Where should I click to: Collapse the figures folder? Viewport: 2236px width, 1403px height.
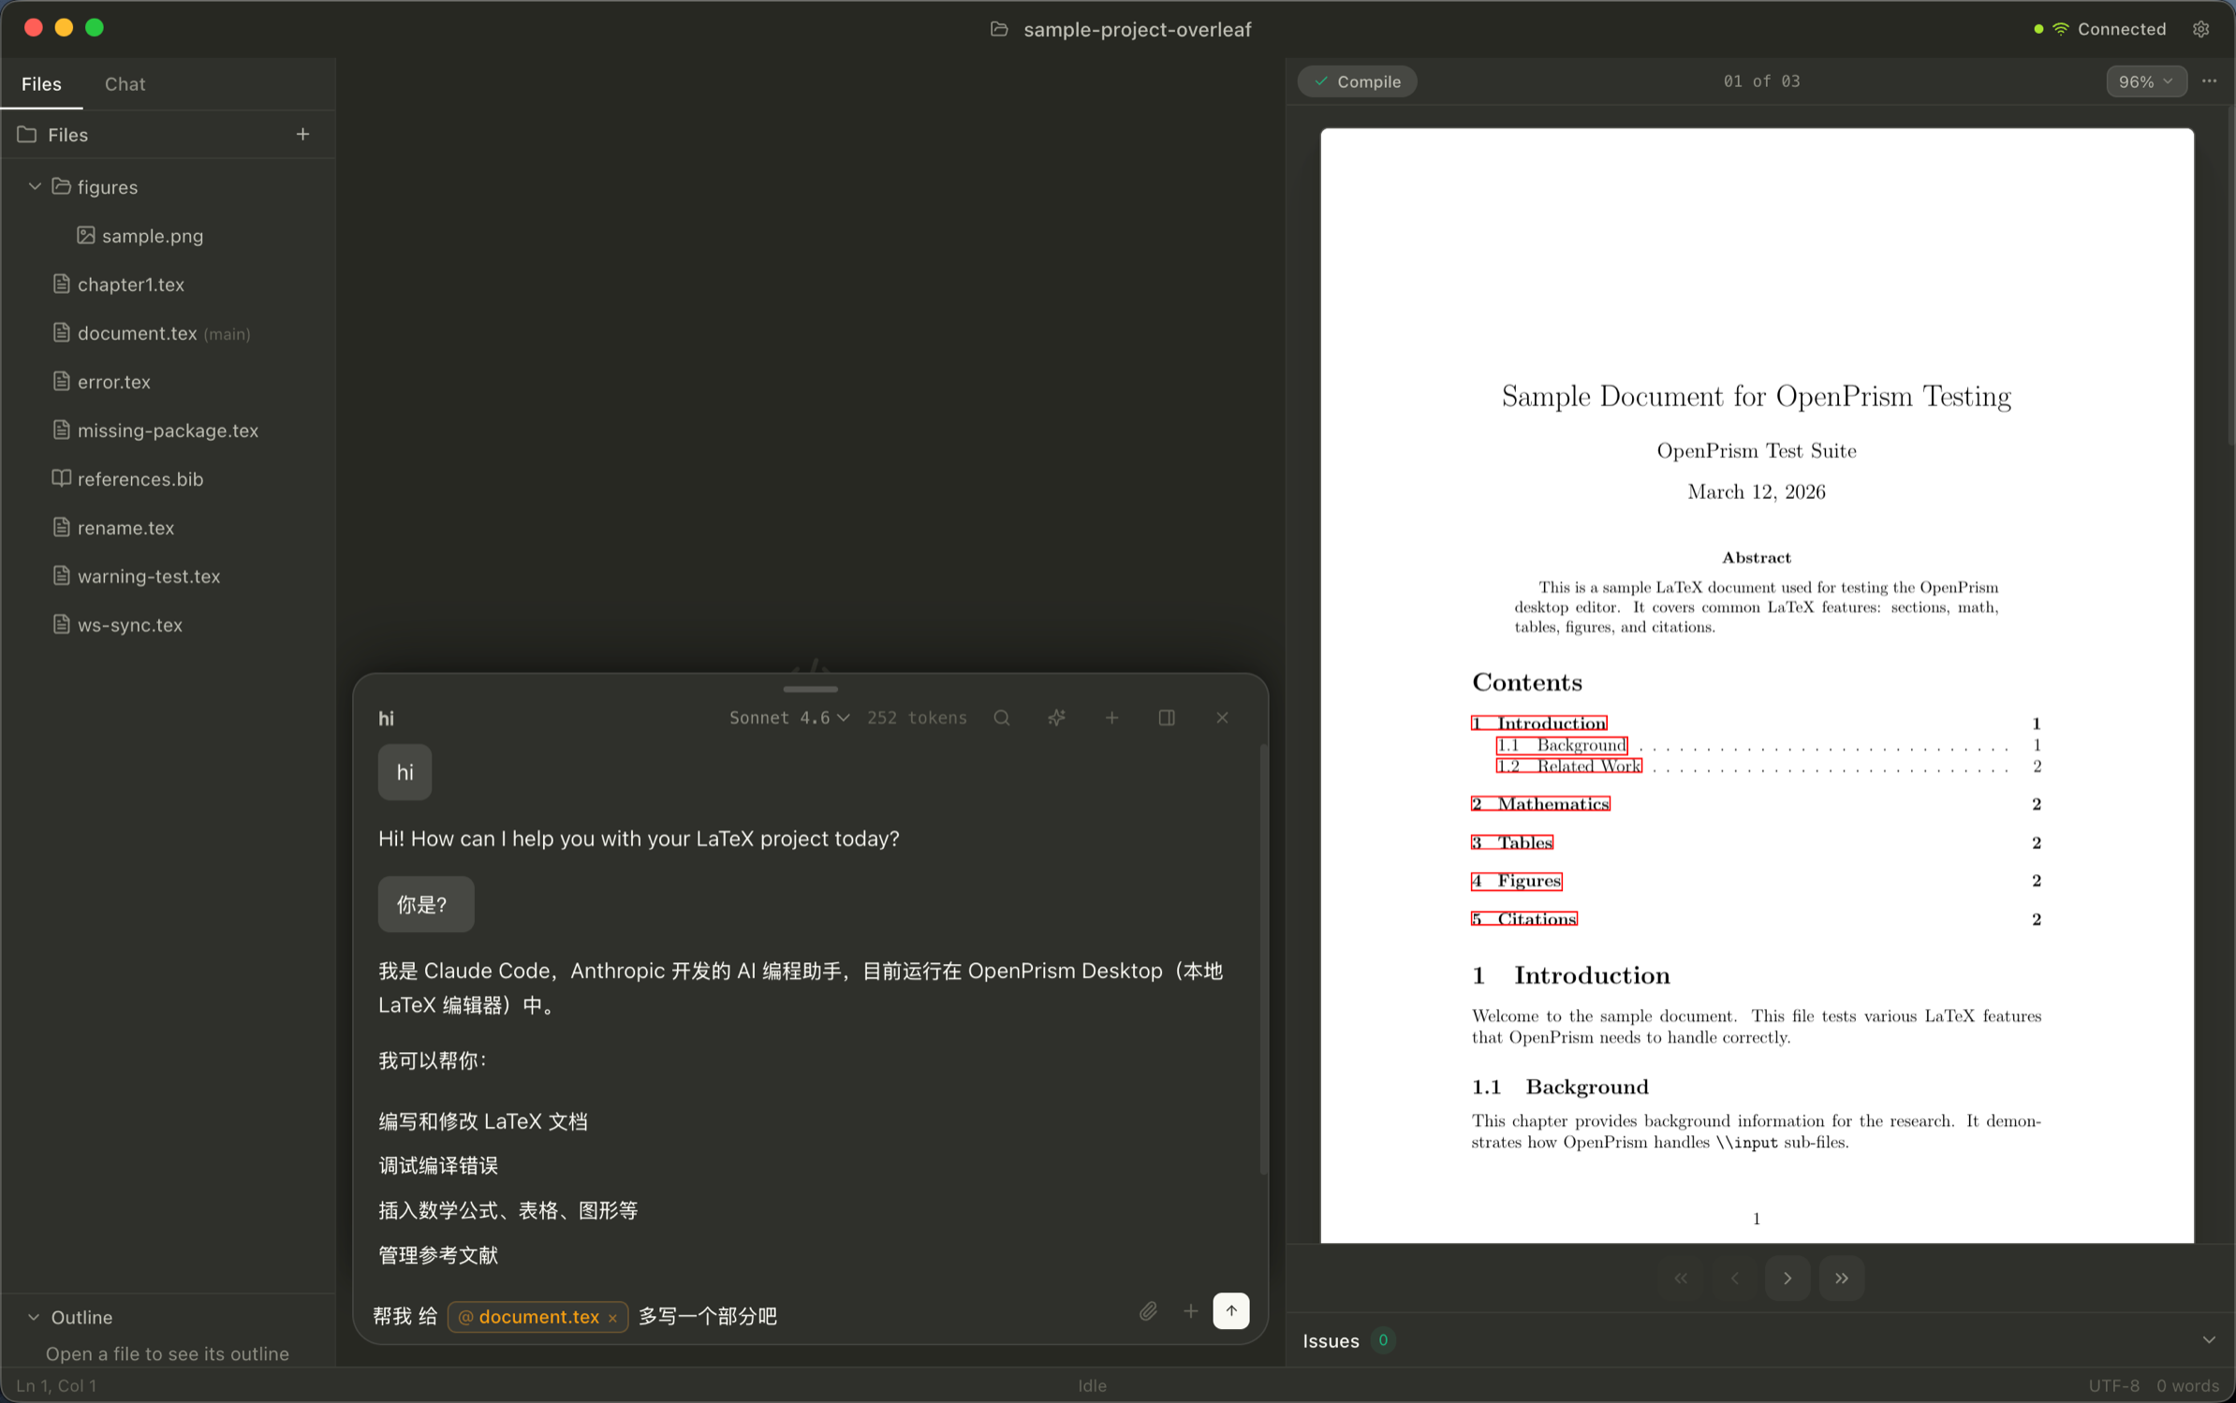pyautogui.click(x=36, y=187)
